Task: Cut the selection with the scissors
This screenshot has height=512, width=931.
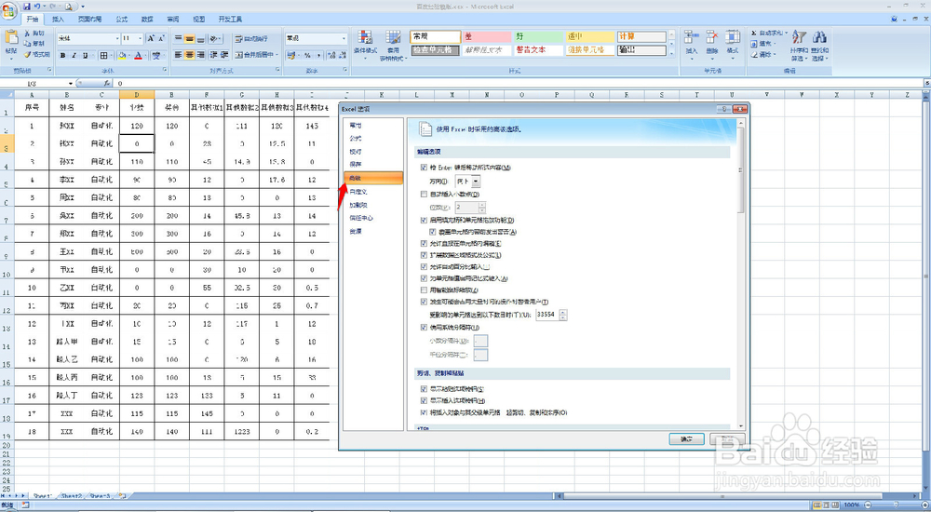Action: point(34,34)
